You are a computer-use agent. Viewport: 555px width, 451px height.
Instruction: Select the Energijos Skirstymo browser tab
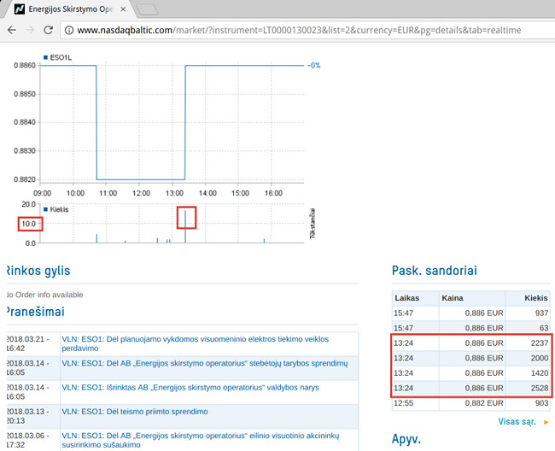[x=69, y=9]
